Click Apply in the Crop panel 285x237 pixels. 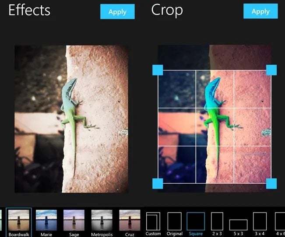(260, 11)
